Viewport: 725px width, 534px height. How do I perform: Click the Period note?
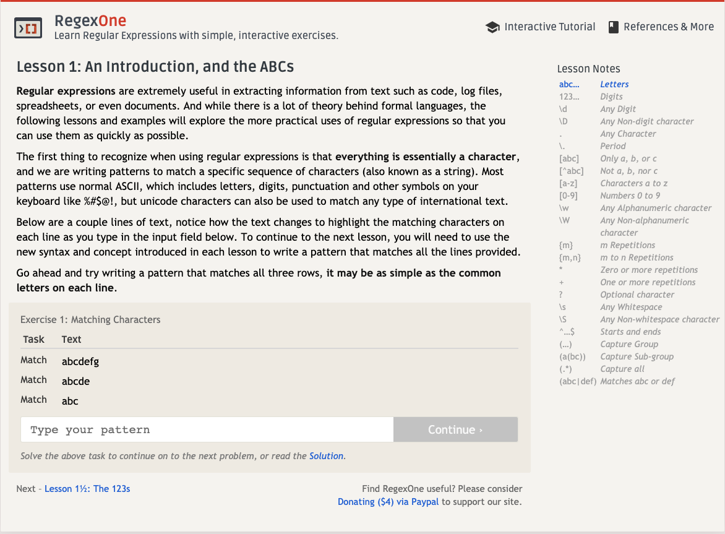click(x=612, y=146)
